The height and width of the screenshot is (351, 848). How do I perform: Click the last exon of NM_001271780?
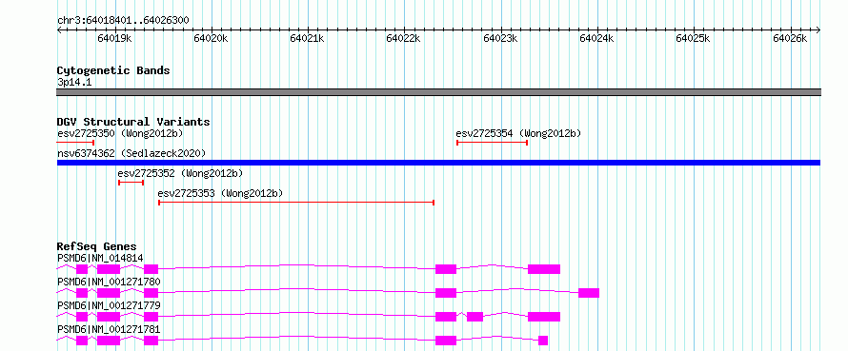pyautogui.click(x=589, y=293)
